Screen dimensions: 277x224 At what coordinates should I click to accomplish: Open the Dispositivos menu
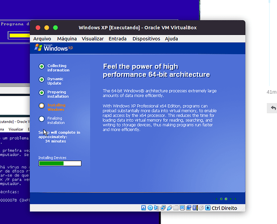tap(146, 39)
